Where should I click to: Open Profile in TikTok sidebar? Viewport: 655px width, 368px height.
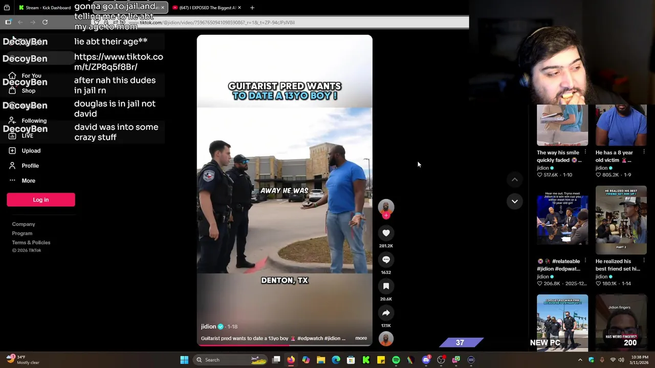[x=30, y=166]
